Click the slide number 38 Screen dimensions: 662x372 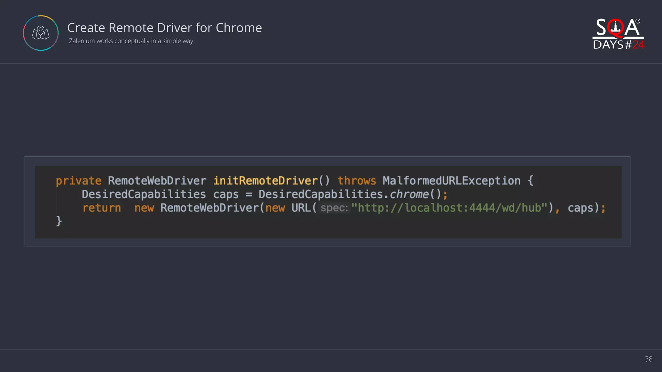click(x=648, y=359)
